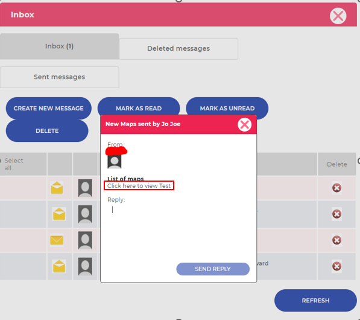Open the 'Click here to view Test' link
The height and width of the screenshot is (320, 360).
pyautogui.click(x=139, y=185)
